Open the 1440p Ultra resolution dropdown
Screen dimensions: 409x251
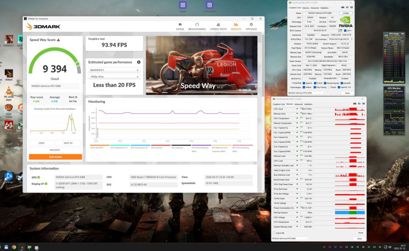point(114,77)
